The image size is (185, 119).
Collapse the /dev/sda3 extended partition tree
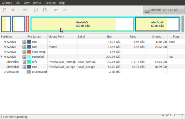1,57
